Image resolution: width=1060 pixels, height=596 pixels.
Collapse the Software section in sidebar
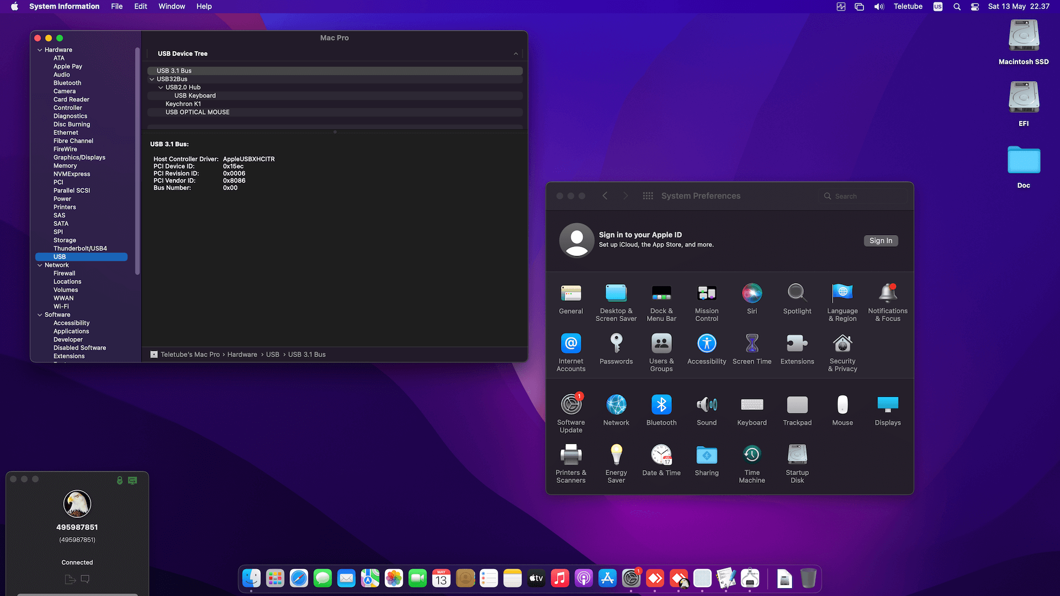point(40,315)
